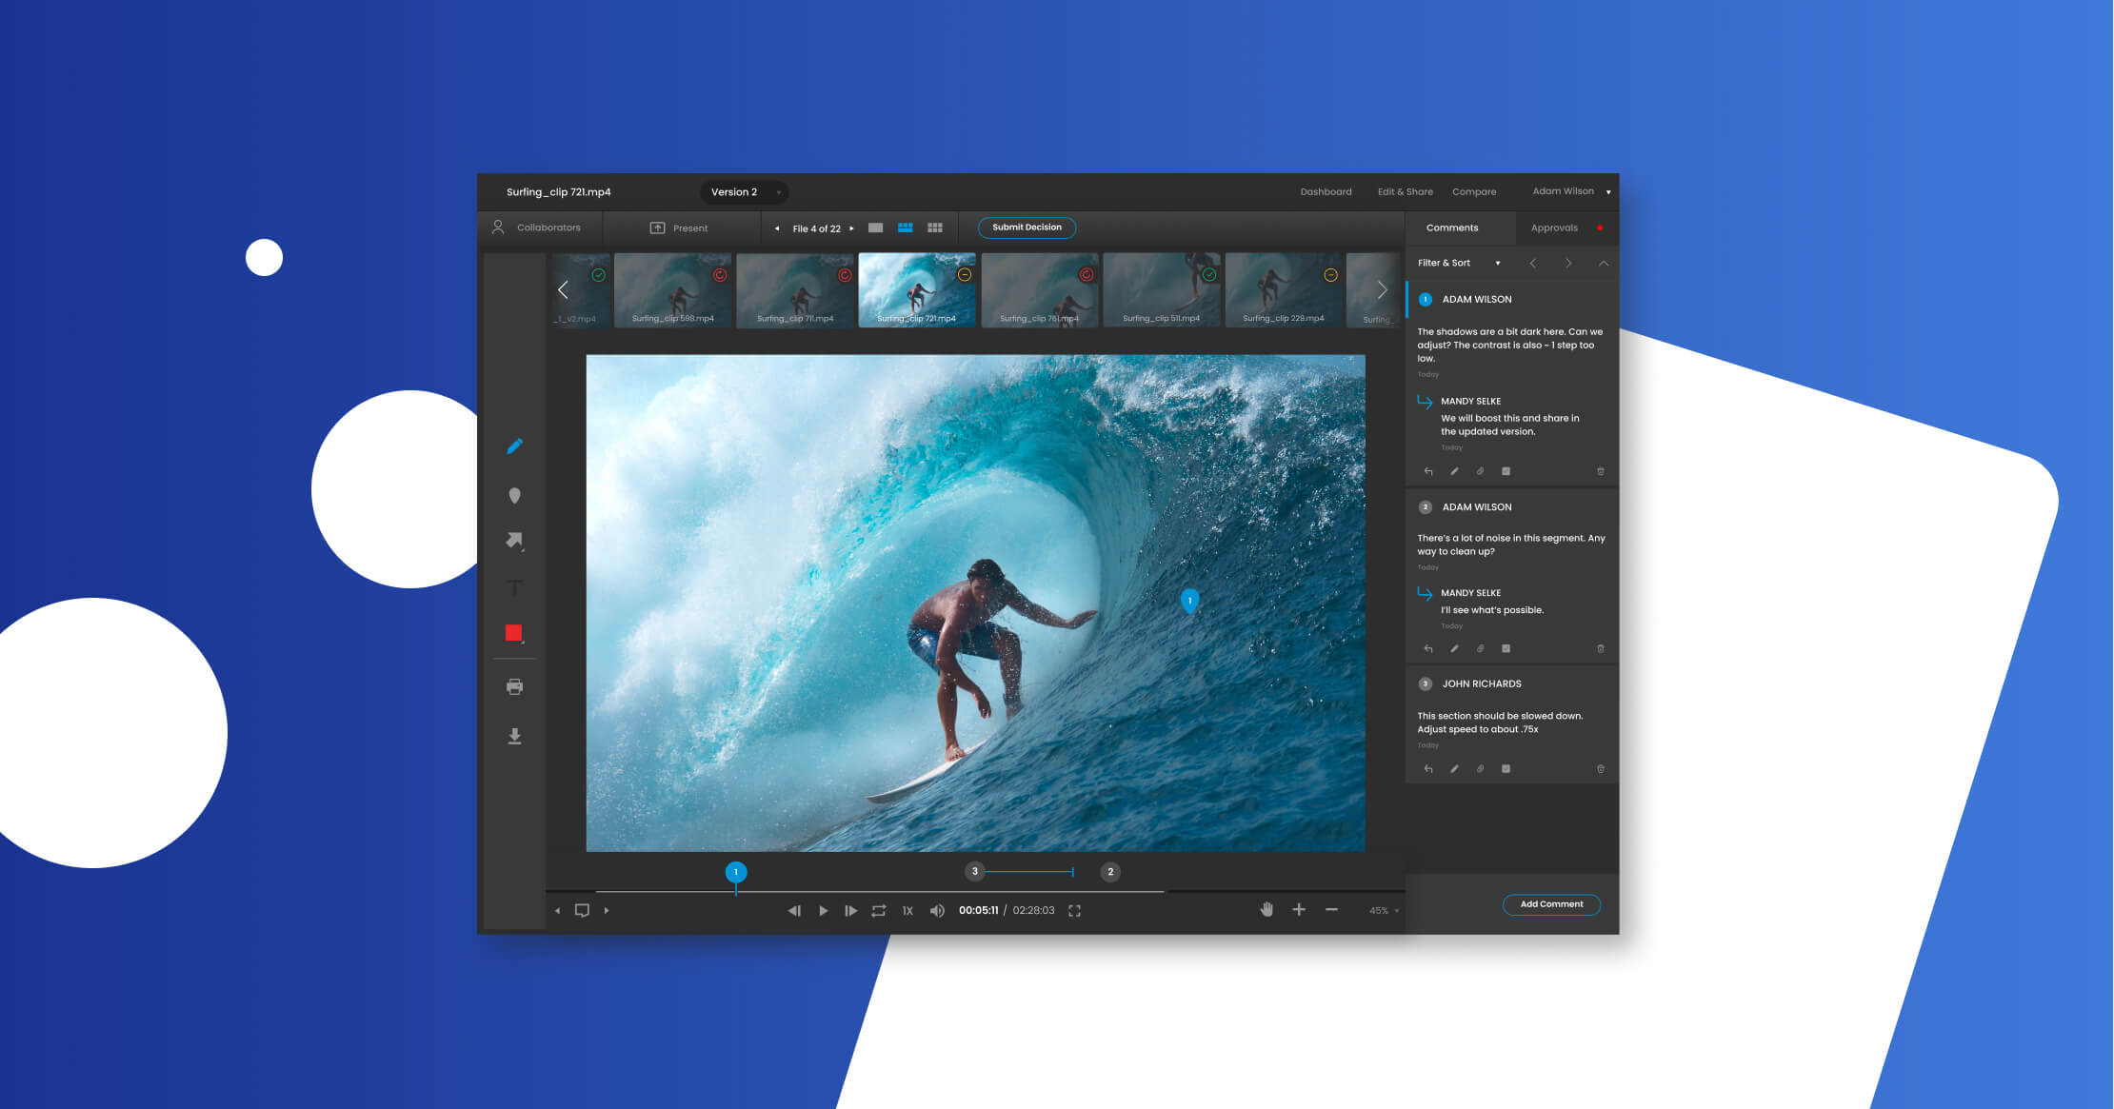Screen dimensions: 2114x1109
Task: Toggle loop playback mode
Action: (879, 910)
